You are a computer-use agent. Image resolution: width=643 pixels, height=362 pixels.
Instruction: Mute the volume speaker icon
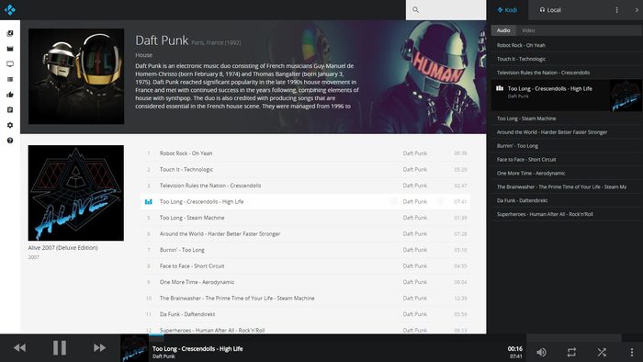pos(541,352)
